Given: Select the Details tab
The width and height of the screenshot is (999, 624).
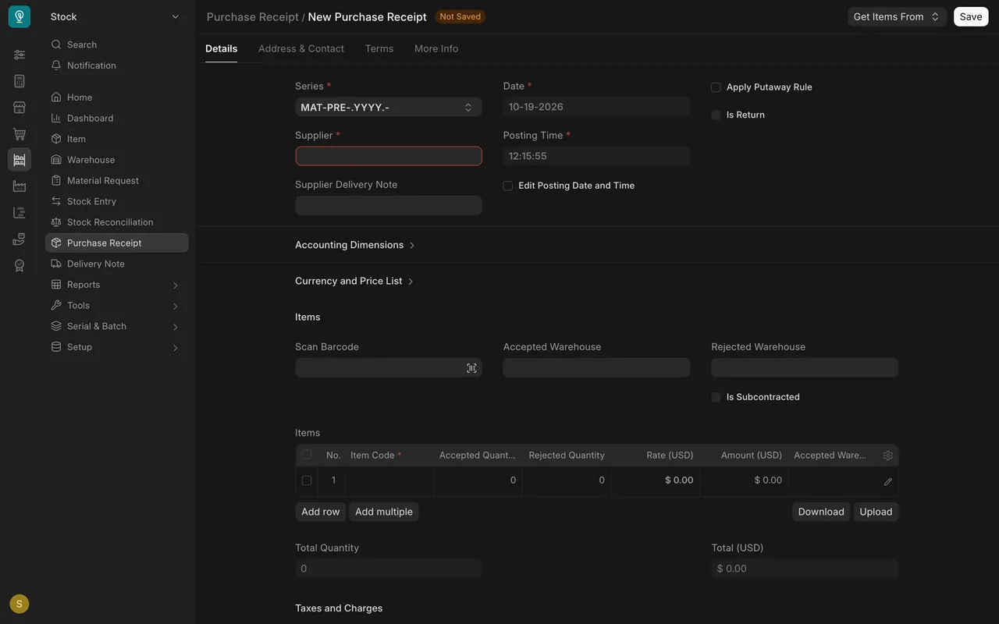Looking at the screenshot, I should [x=222, y=48].
